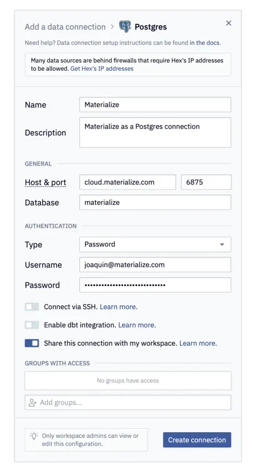The height and width of the screenshot is (470, 258).
Task: Click the Create connection button
Action: [197, 440]
